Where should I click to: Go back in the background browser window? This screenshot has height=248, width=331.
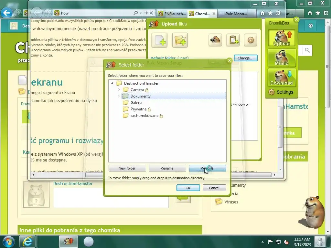pos(6,13)
